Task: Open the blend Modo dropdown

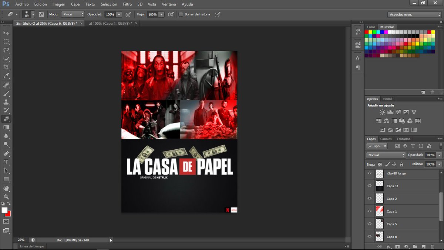Action: [x=73, y=14]
